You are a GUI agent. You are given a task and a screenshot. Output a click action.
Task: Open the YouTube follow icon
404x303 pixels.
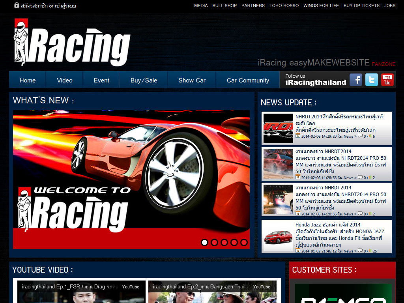click(387, 80)
